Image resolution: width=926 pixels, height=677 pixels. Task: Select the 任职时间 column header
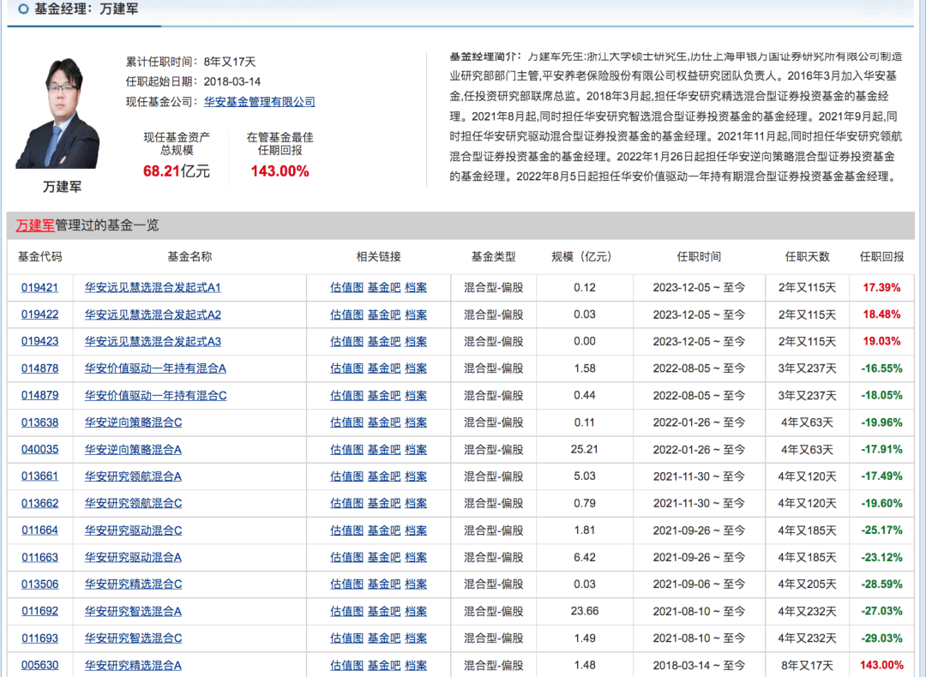699,257
